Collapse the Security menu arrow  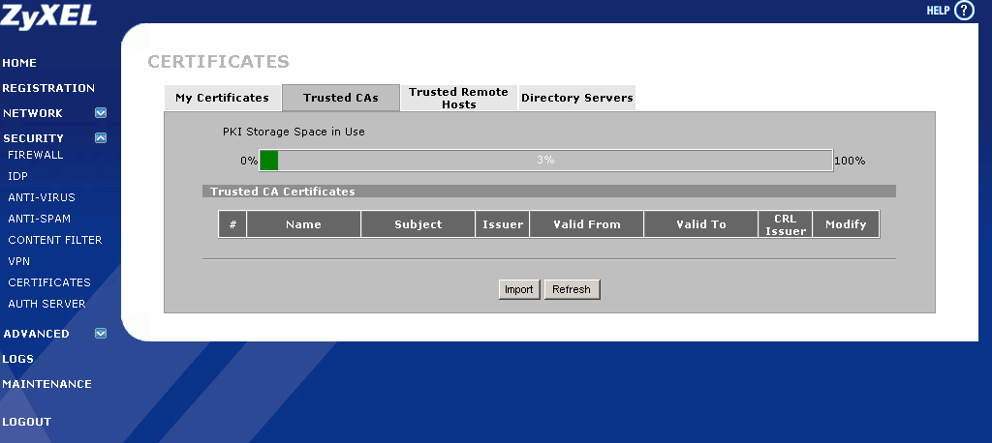(x=101, y=137)
